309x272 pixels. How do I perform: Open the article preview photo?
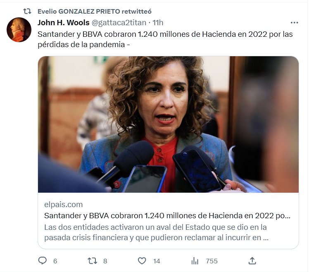pos(168,124)
